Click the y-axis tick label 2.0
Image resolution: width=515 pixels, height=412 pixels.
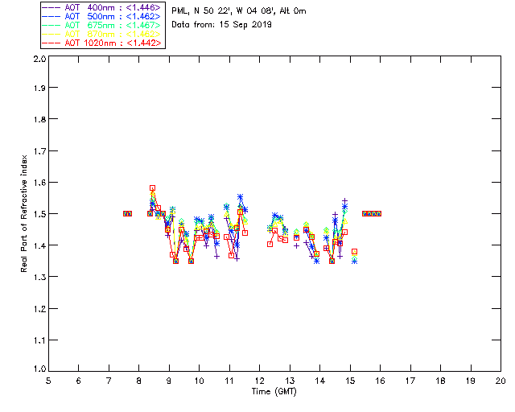pos(39,59)
